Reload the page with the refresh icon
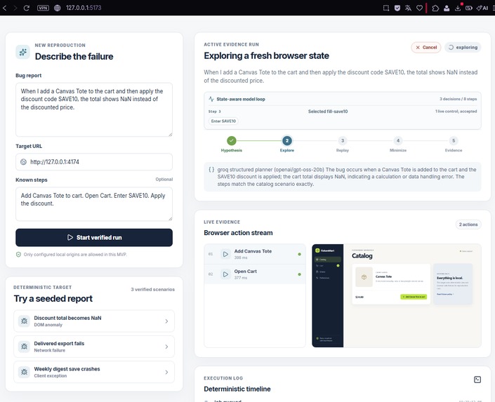 click(27, 8)
